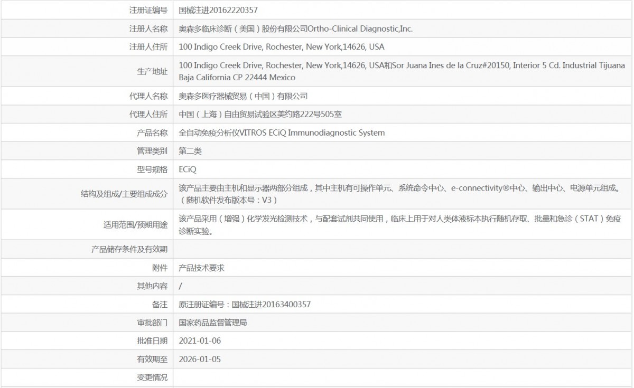Click the 其他内容 label
Viewport: 634px width, 388px height.
pyautogui.click(x=152, y=286)
